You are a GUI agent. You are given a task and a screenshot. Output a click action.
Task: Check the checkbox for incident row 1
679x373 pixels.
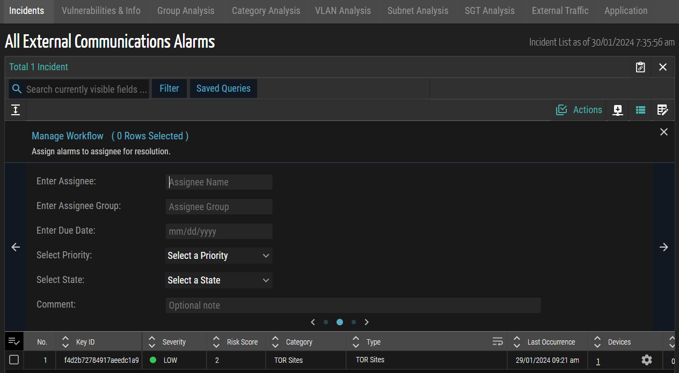[x=14, y=360]
